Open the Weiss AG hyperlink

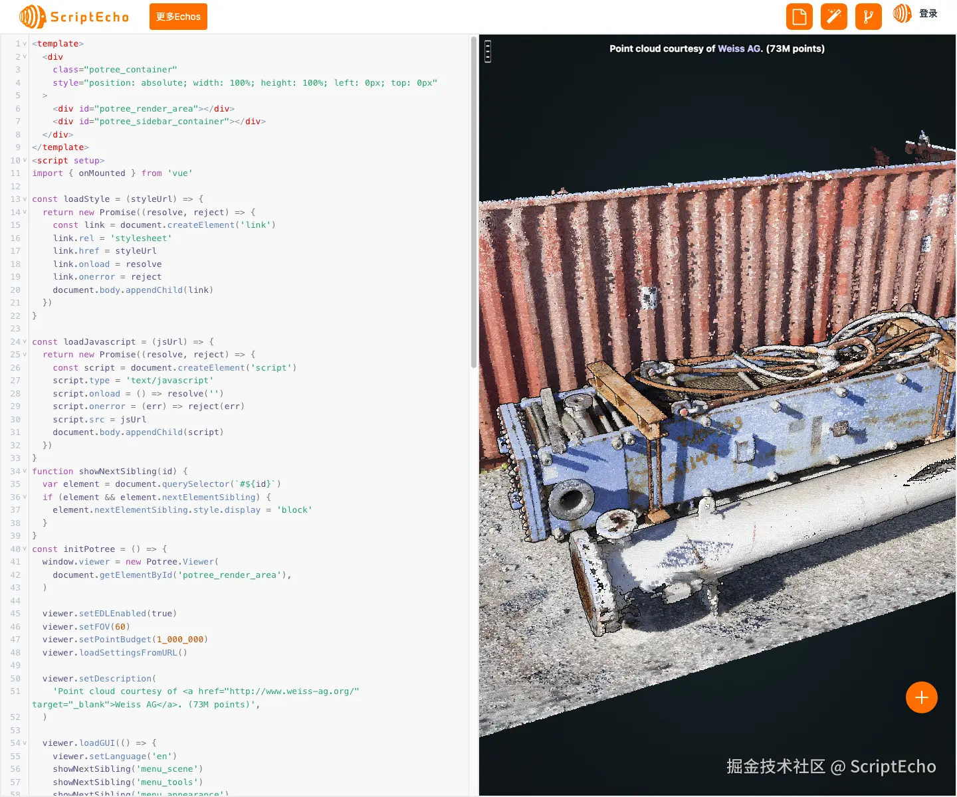(739, 48)
